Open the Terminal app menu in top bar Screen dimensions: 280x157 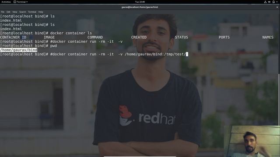pos(21,2)
